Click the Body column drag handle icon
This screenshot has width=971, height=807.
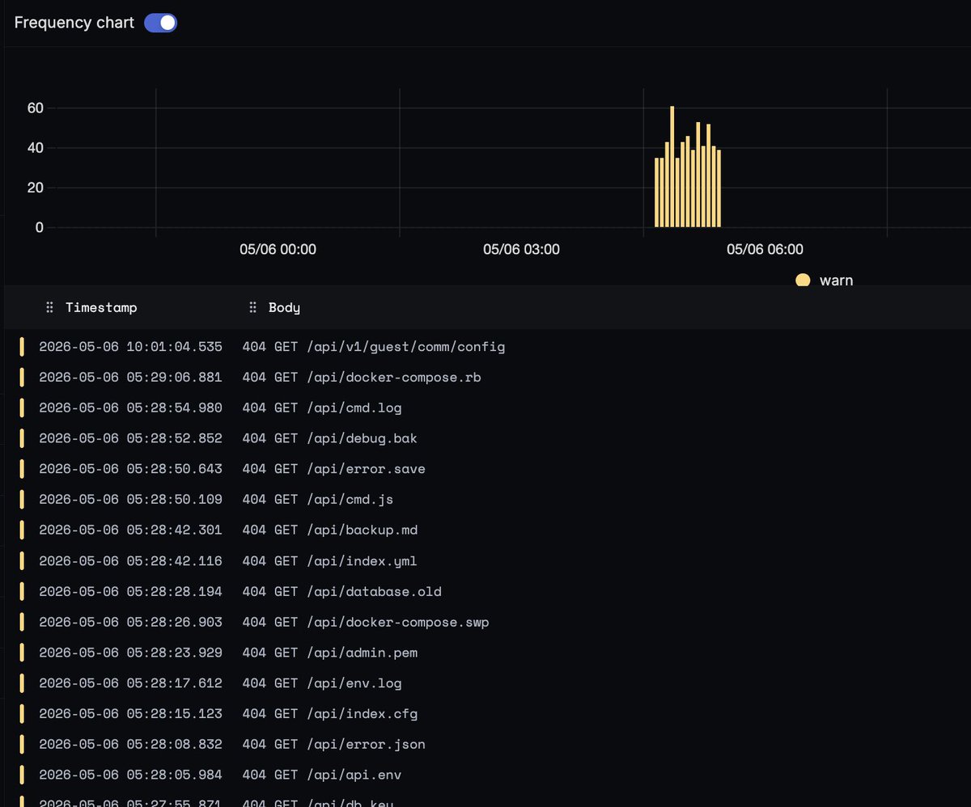[252, 307]
